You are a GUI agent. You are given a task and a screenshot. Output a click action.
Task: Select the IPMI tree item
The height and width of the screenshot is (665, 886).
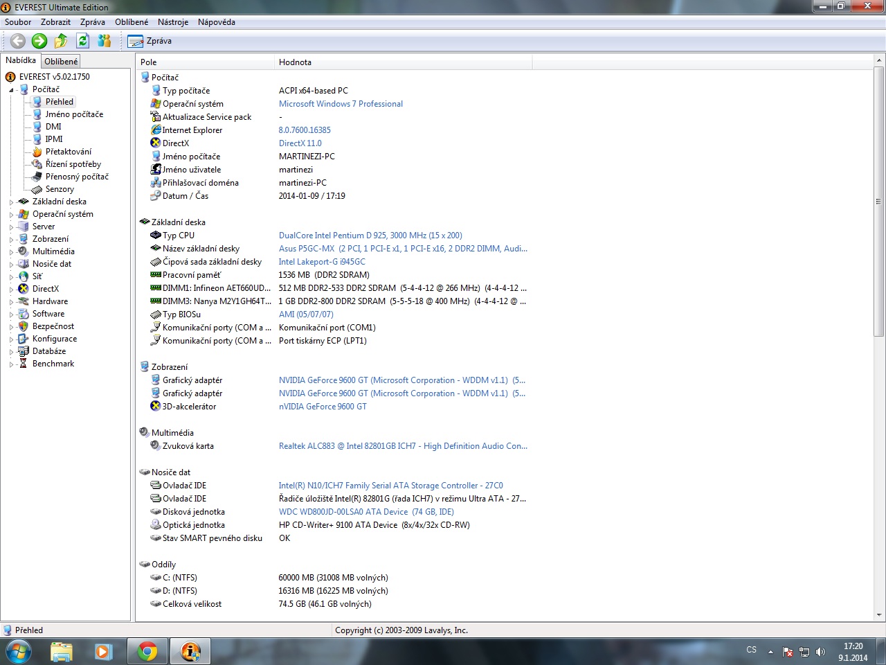coord(54,139)
